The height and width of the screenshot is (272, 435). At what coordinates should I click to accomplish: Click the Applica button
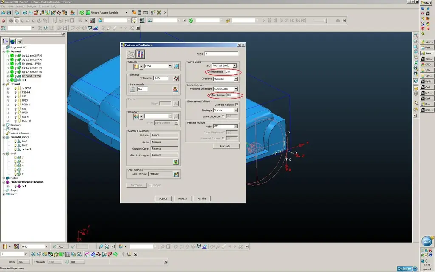(x=163, y=198)
